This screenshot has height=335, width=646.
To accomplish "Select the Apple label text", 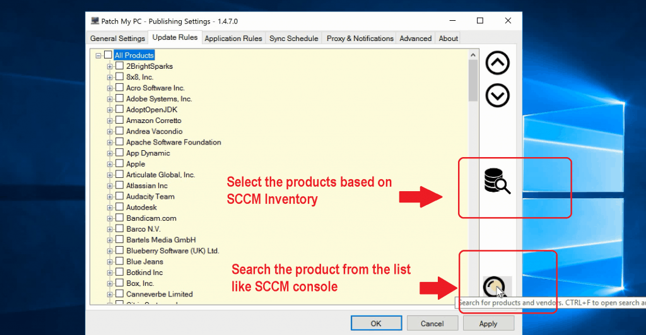I will 136,164.
